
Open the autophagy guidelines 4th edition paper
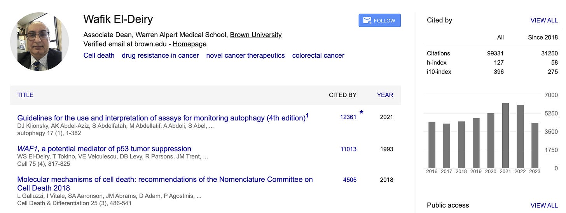[x=161, y=118]
